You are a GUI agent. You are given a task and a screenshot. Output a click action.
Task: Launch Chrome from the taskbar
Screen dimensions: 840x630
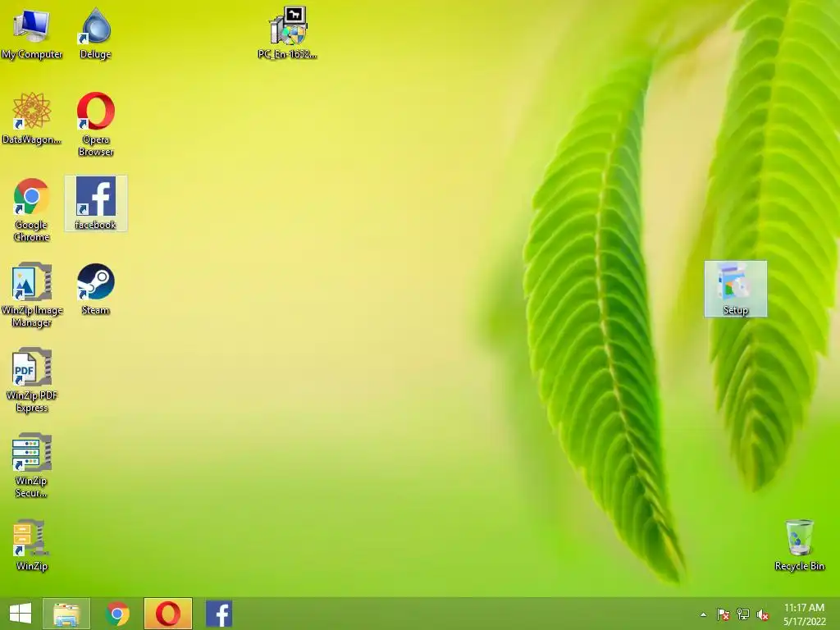117,614
